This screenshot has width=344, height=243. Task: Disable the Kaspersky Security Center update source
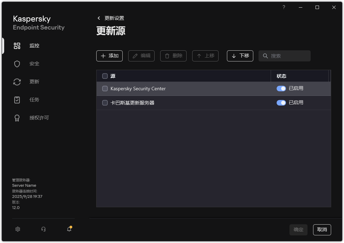281,89
